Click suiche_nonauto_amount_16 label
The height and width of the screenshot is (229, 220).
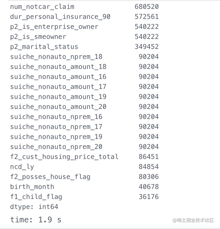tap(58, 77)
